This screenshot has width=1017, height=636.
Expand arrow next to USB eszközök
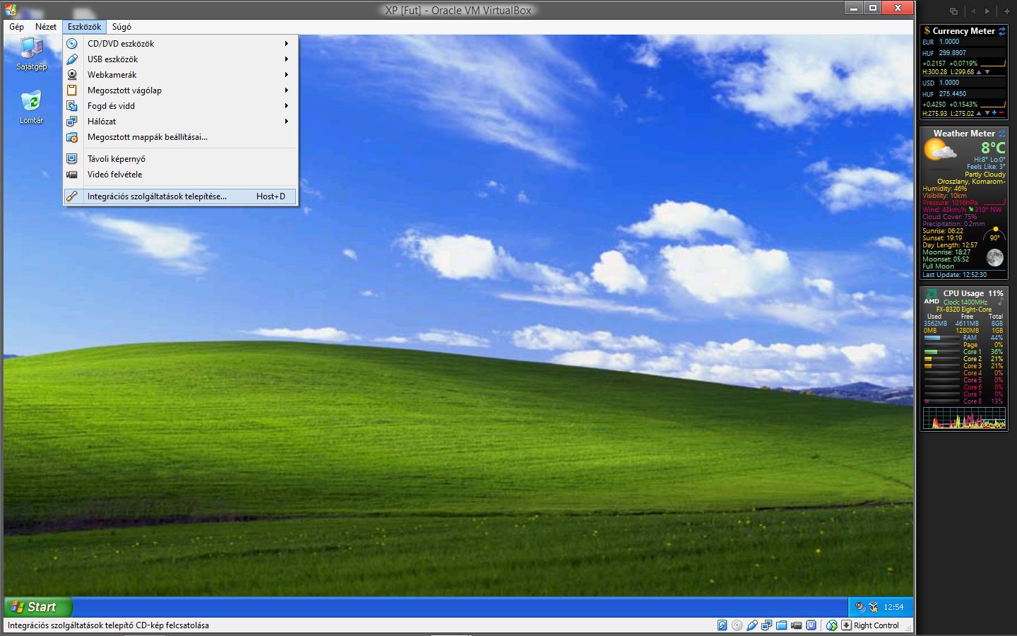click(x=287, y=59)
